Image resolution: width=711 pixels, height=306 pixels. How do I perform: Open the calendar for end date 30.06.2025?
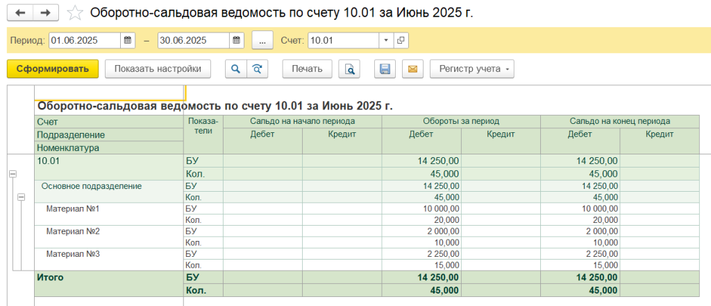(236, 41)
